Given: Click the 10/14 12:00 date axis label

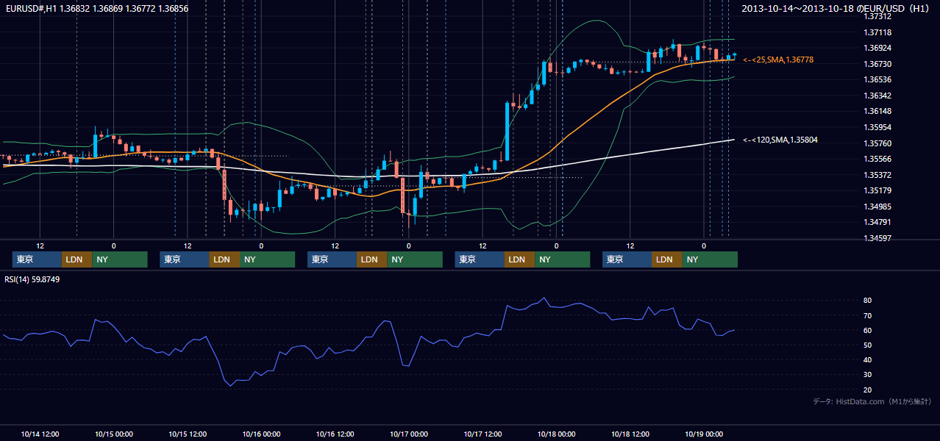Looking at the screenshot, I should pos(40,434).
